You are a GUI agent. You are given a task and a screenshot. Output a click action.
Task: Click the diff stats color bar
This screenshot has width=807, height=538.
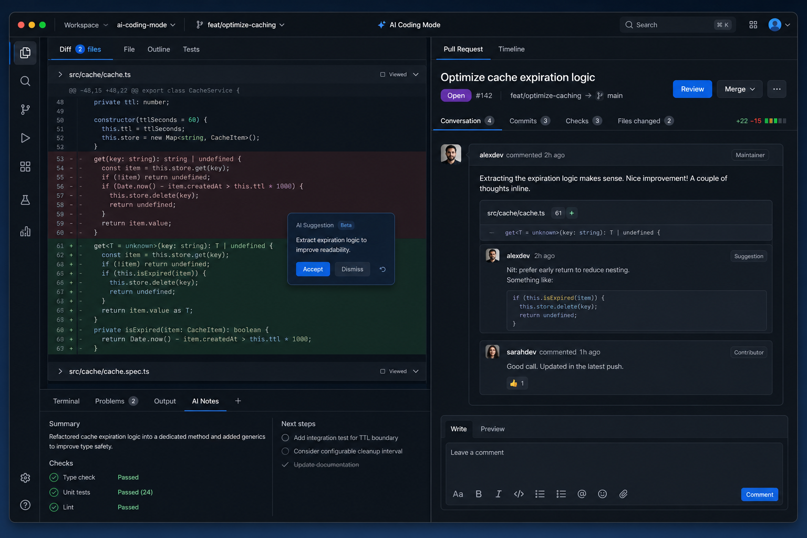(775, 121)
